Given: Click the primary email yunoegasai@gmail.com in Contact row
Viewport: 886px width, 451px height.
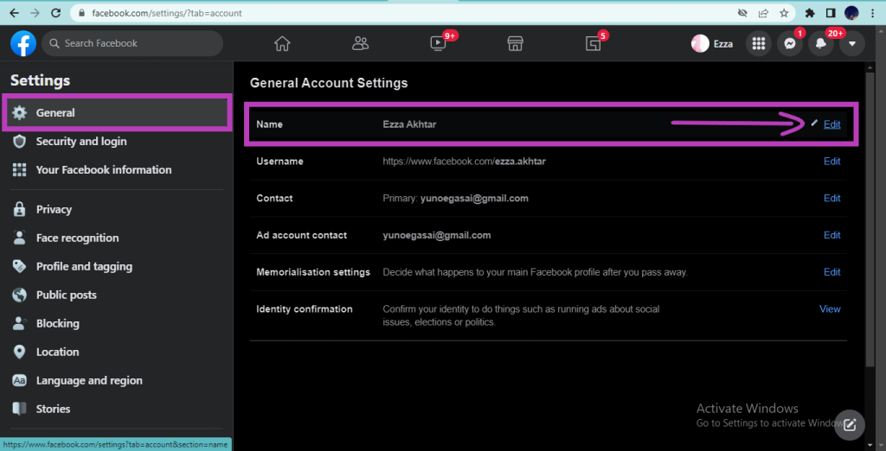Looking at the screenshot, I should click(475, 198).
